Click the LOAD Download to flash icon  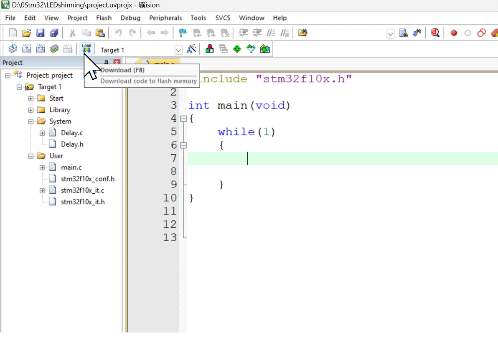click(x=86, y=48)
